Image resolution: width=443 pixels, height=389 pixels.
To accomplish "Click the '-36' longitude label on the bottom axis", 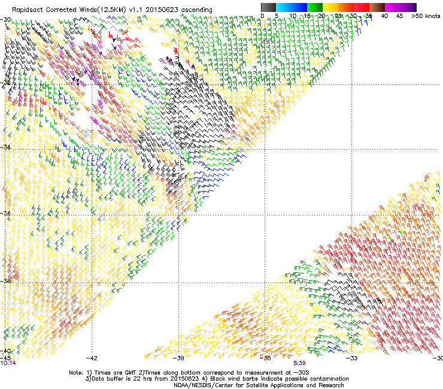I will tap(265, 358).
